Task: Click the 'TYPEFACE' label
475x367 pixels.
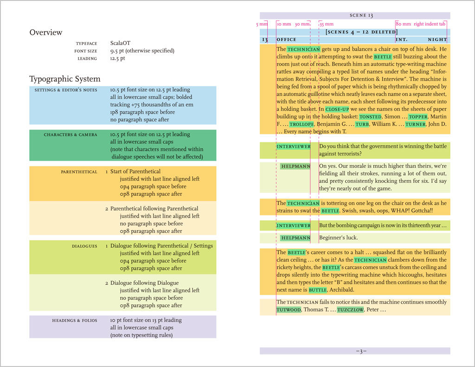Action: click(87, 44)
